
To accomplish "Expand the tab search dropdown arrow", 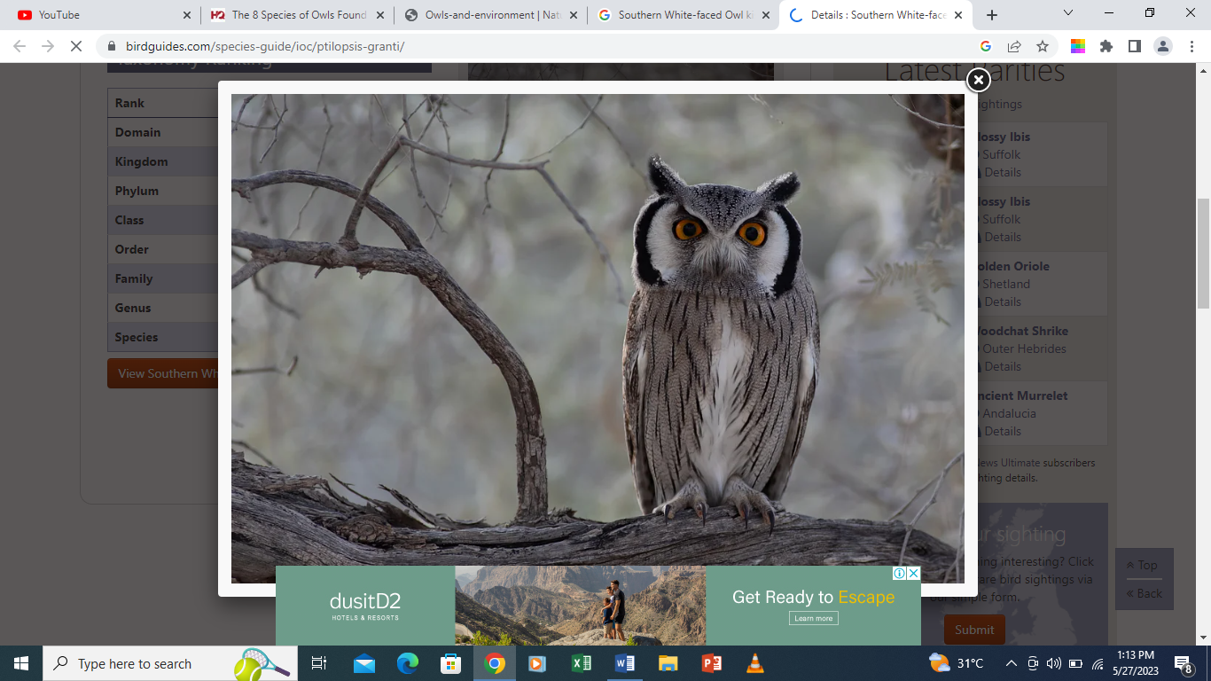I will tap(1068, 13).
